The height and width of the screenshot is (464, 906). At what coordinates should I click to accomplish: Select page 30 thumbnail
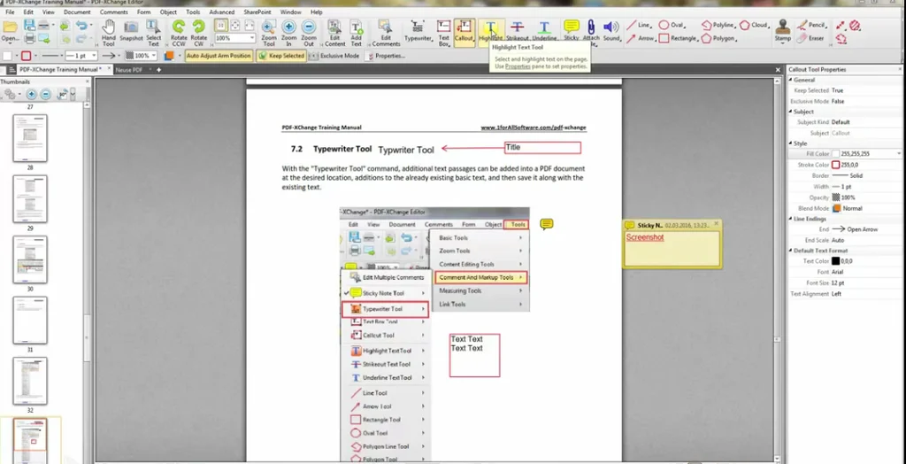(30, 259)
